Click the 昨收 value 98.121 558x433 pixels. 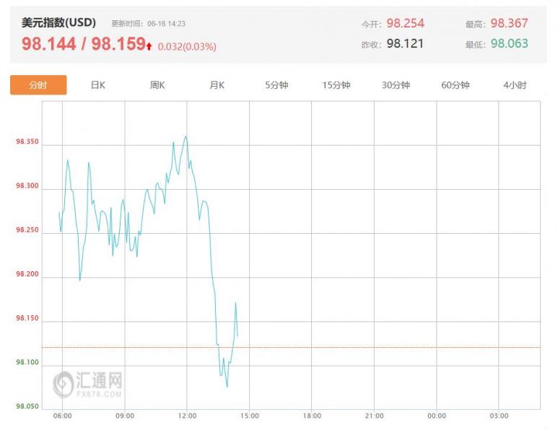coord(406,43)
